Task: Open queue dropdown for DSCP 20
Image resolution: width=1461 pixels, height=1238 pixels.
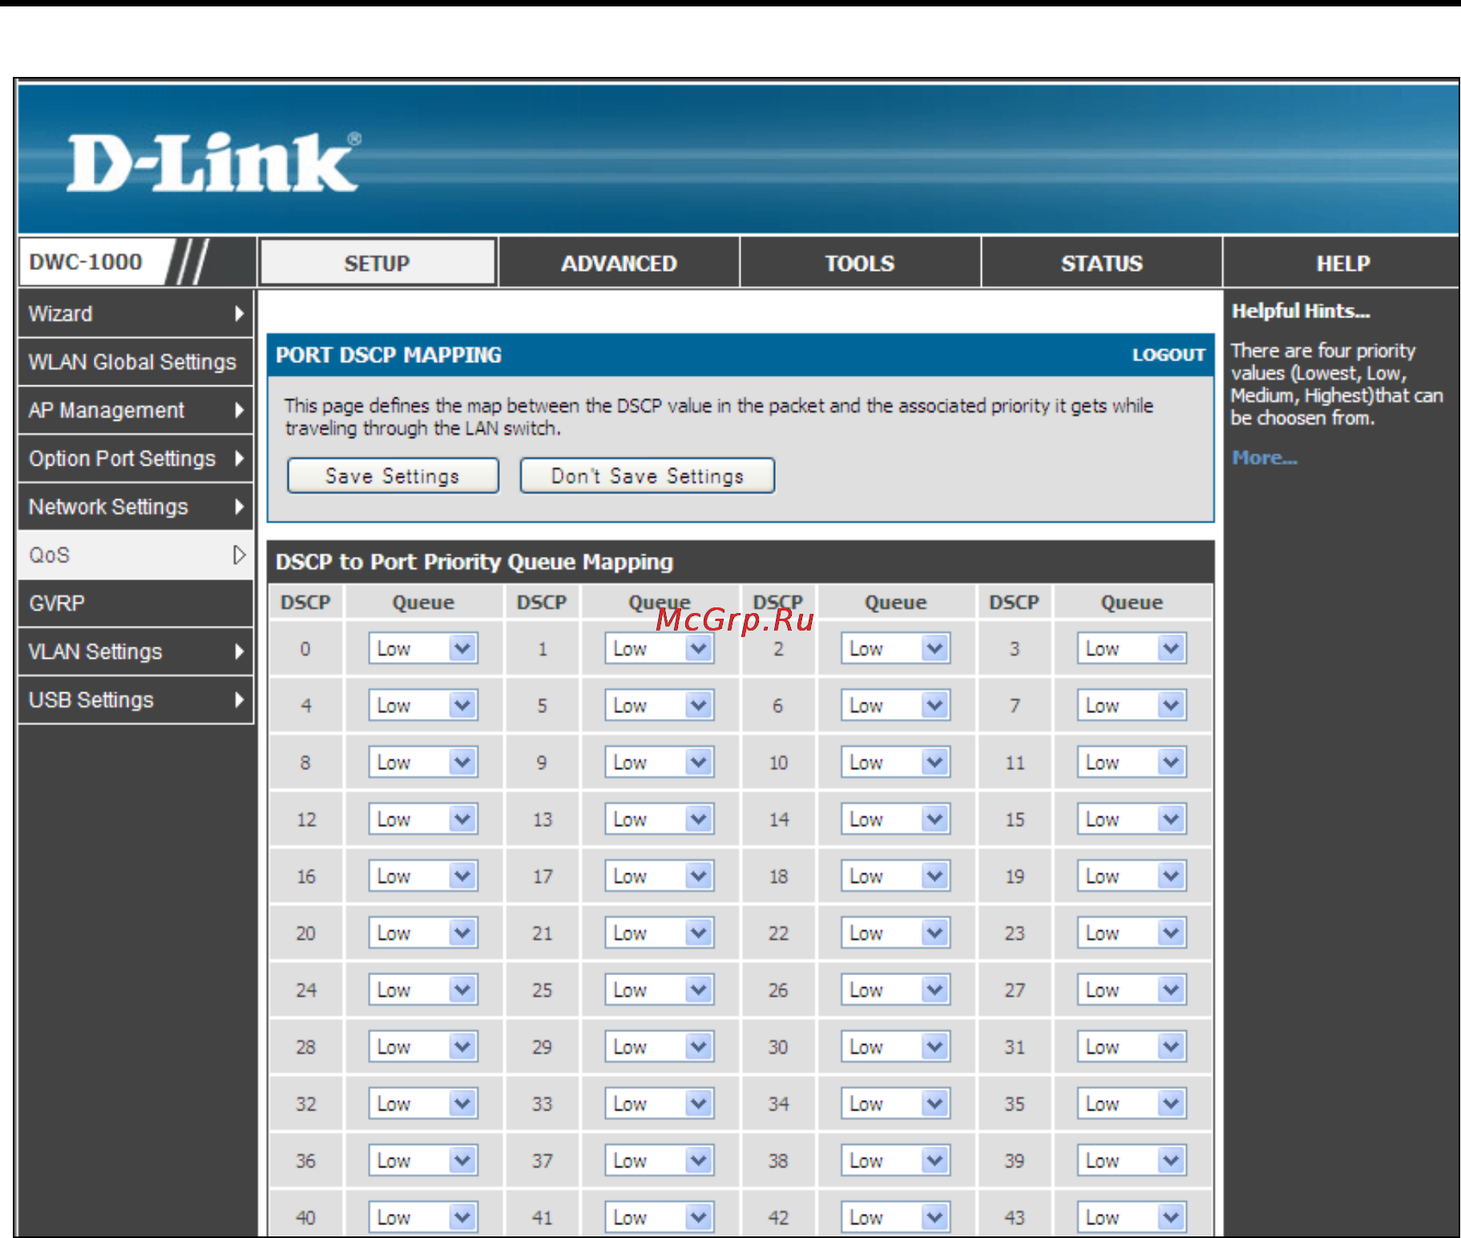Action: [x=423, y=933]
